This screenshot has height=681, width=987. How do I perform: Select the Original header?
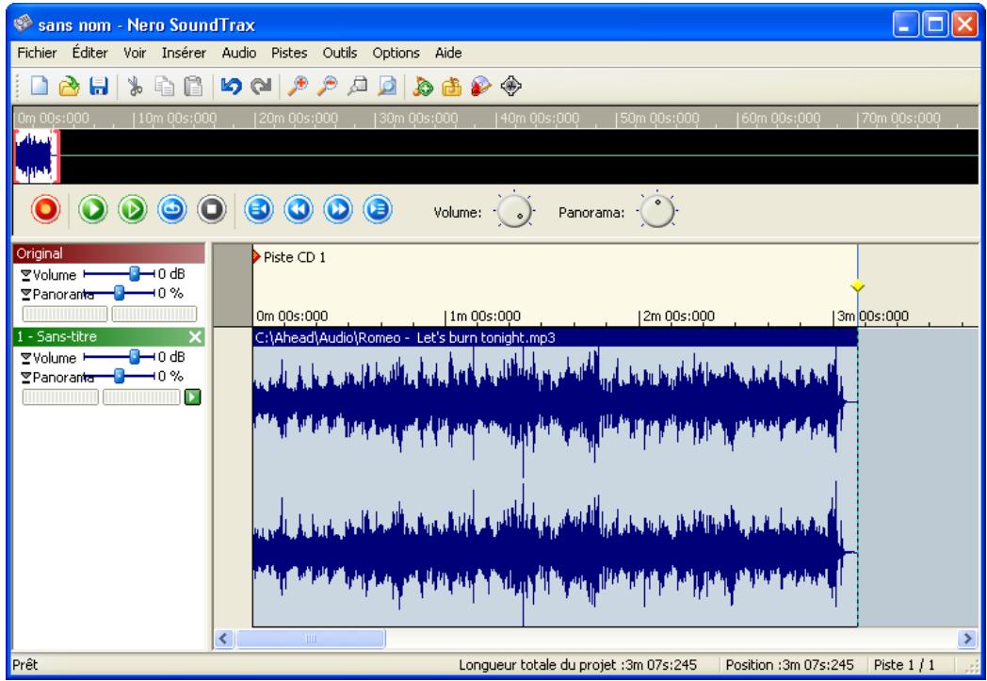109,253
